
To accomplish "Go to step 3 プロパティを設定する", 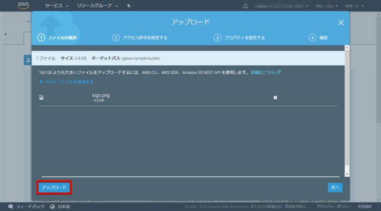I will click(x=240, y=38).
